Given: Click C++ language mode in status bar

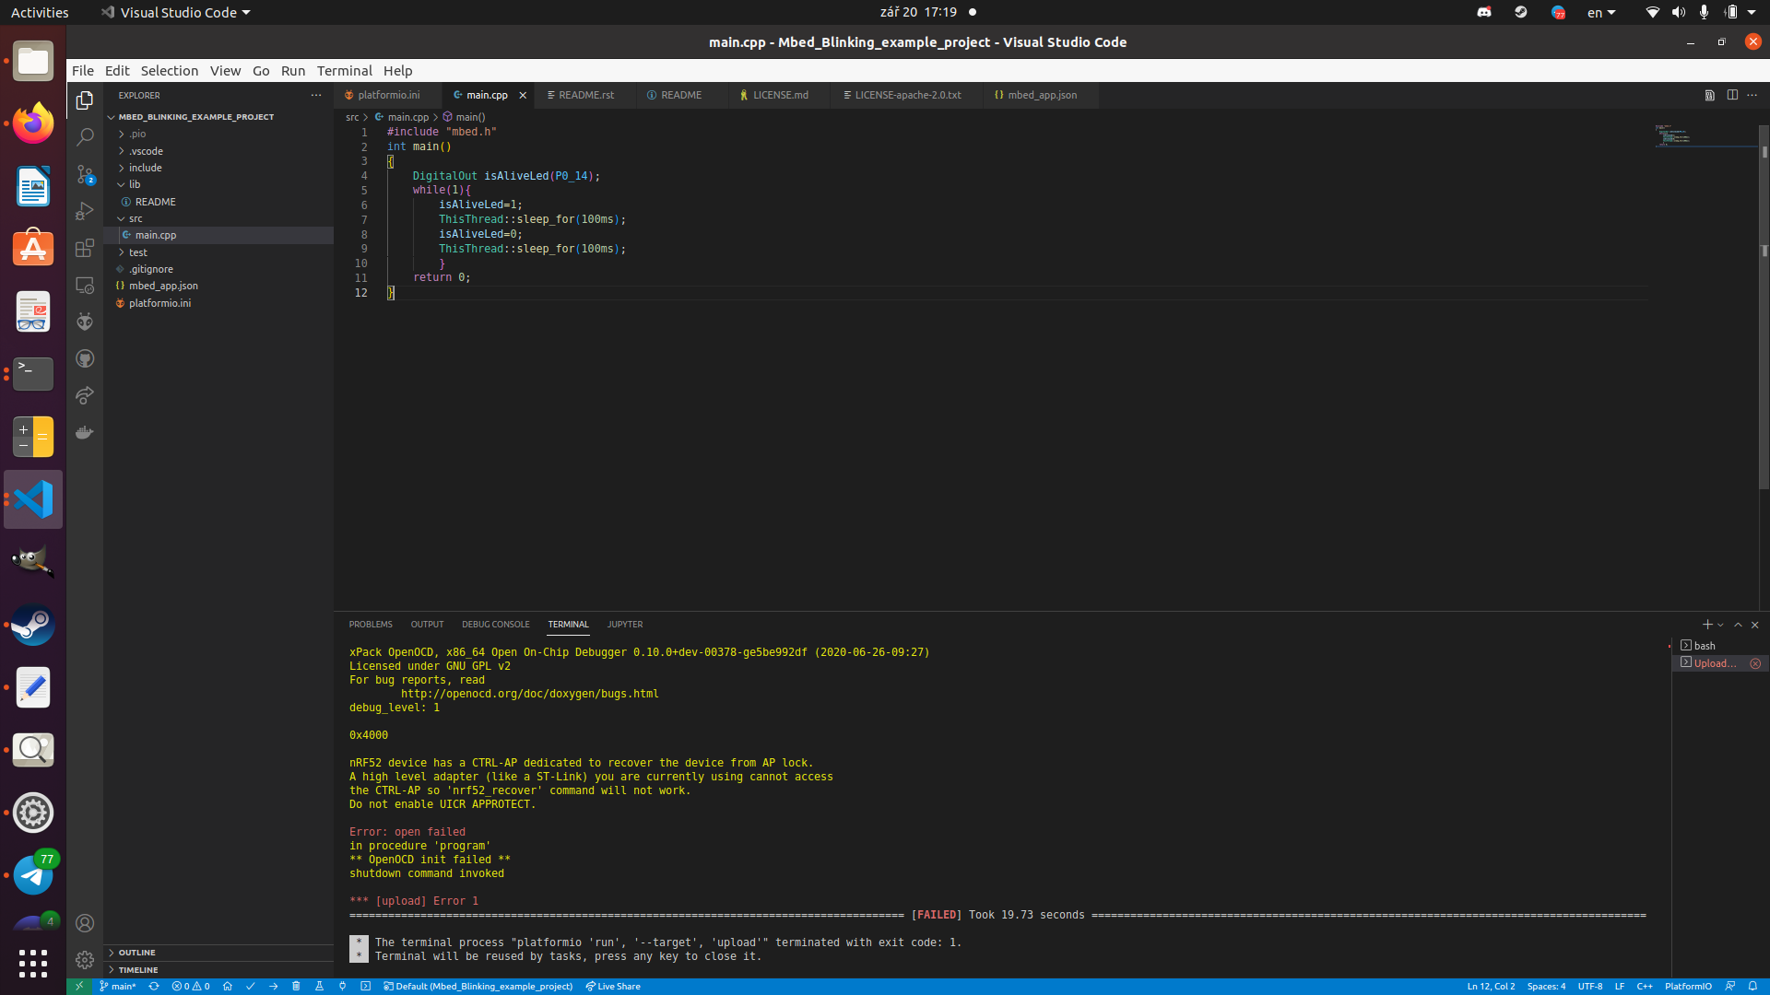Looking at the screenshot, I should (x=1644, y=986).
